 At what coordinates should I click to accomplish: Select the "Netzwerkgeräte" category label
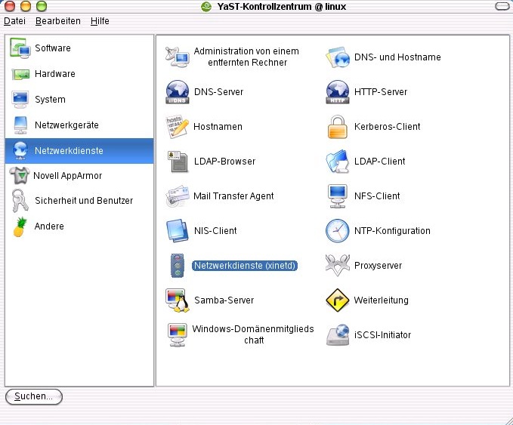click(66, 125)
